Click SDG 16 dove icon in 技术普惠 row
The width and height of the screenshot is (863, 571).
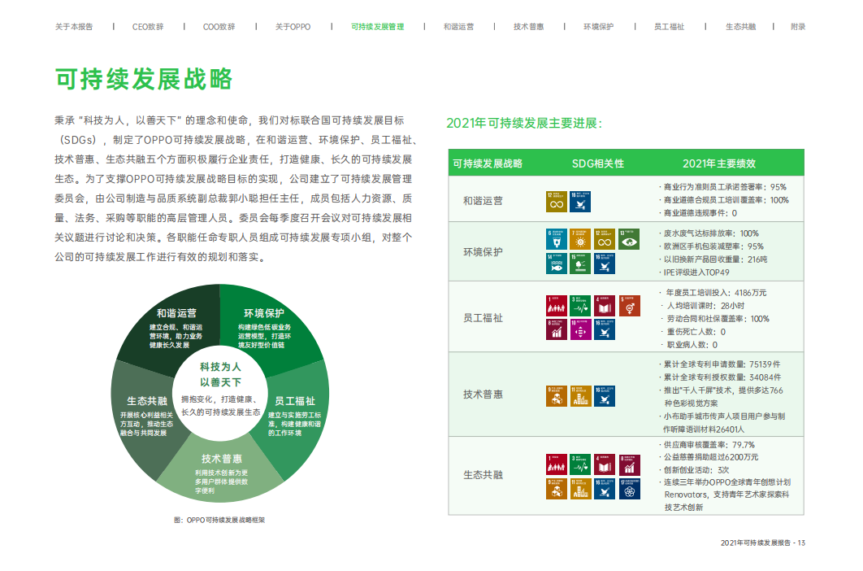tap(605, 396)
